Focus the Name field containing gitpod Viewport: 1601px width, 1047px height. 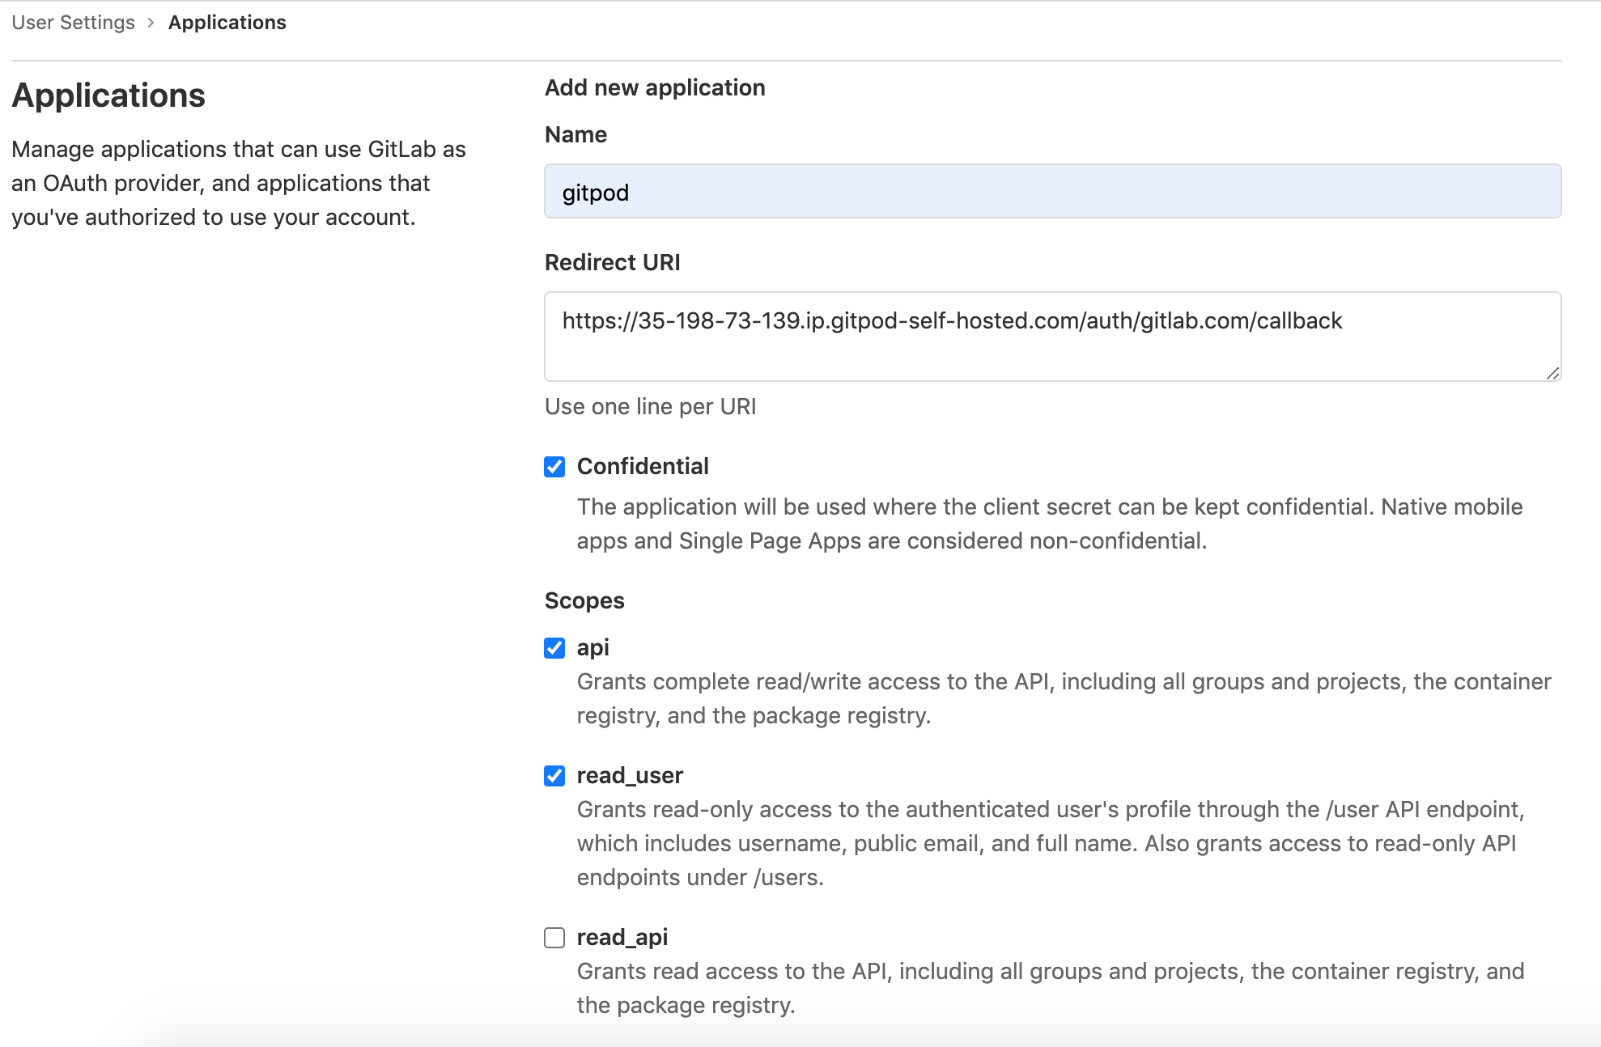click(x=1052, y=192)
